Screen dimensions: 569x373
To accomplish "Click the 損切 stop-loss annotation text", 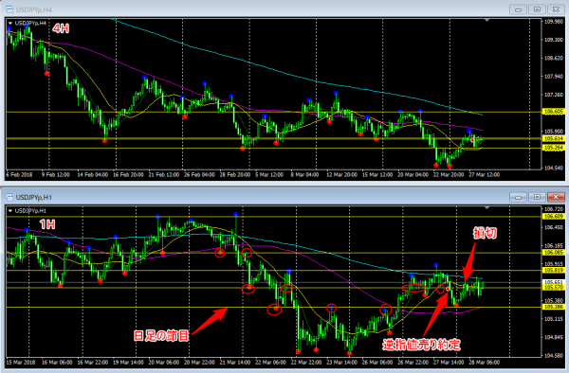I will 485,233.
